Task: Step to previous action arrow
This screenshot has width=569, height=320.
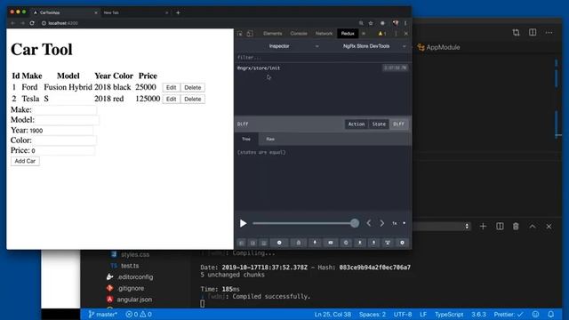Action: point(369,223)
